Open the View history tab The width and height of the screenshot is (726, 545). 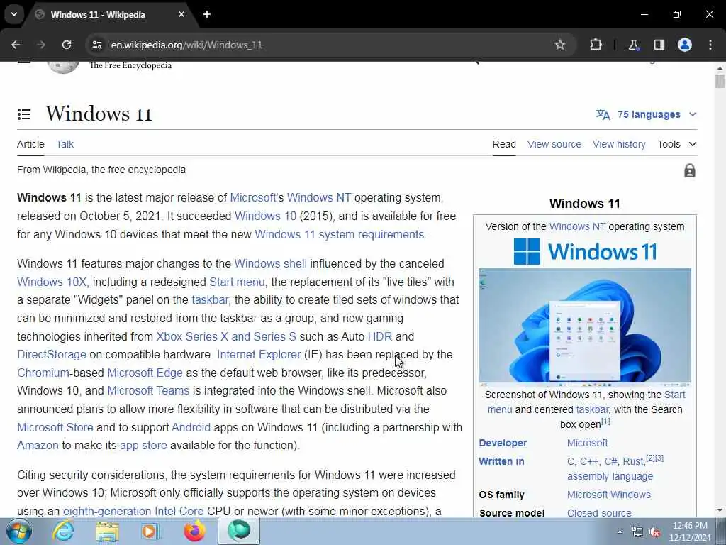pos(619,144)
